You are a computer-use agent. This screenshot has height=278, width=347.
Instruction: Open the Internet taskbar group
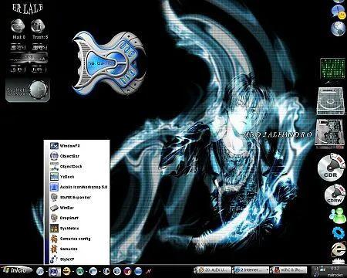coord(251,270)
